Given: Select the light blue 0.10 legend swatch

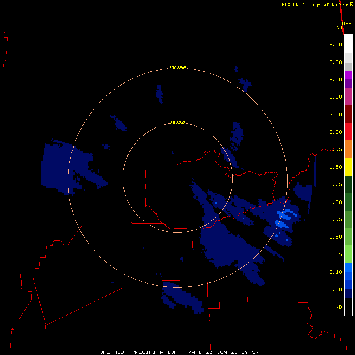Looking at the screenshot, I should pyautogui.click(x=348, y=267).
